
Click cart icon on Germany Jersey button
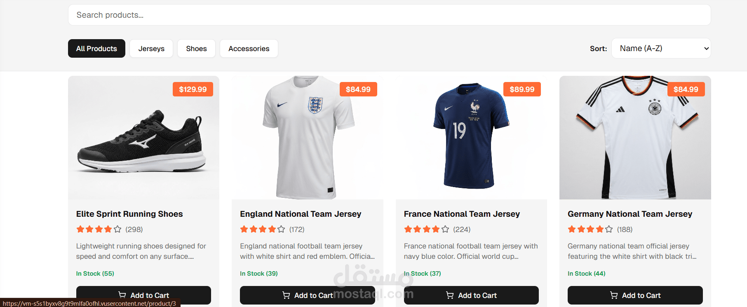point(614,295)
